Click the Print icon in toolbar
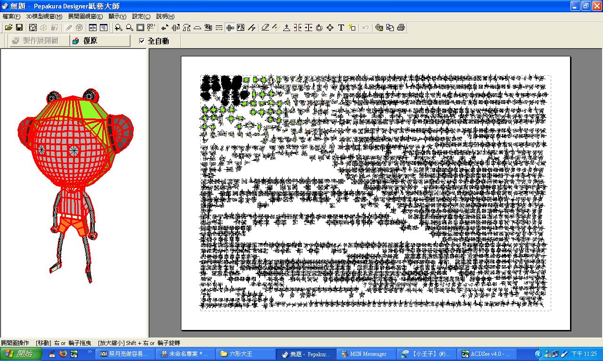 pos(401,28)
